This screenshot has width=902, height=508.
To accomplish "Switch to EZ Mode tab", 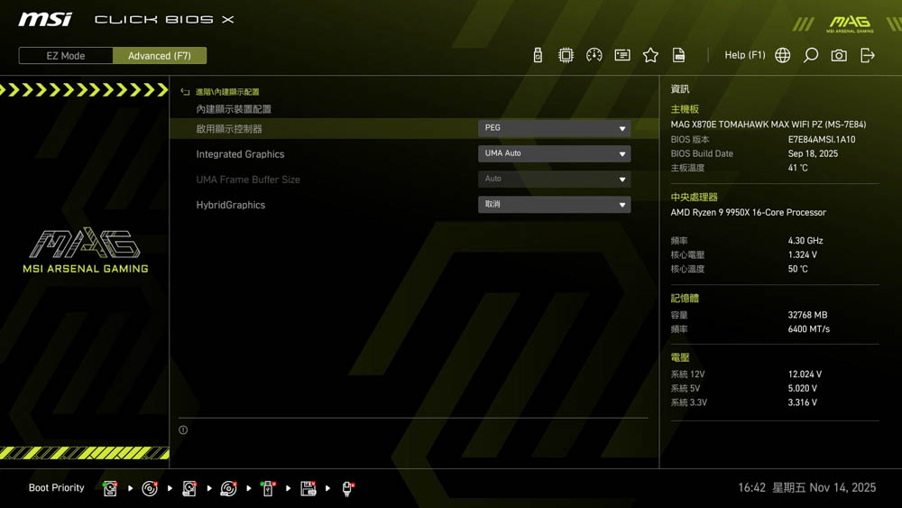I will 66,56.
